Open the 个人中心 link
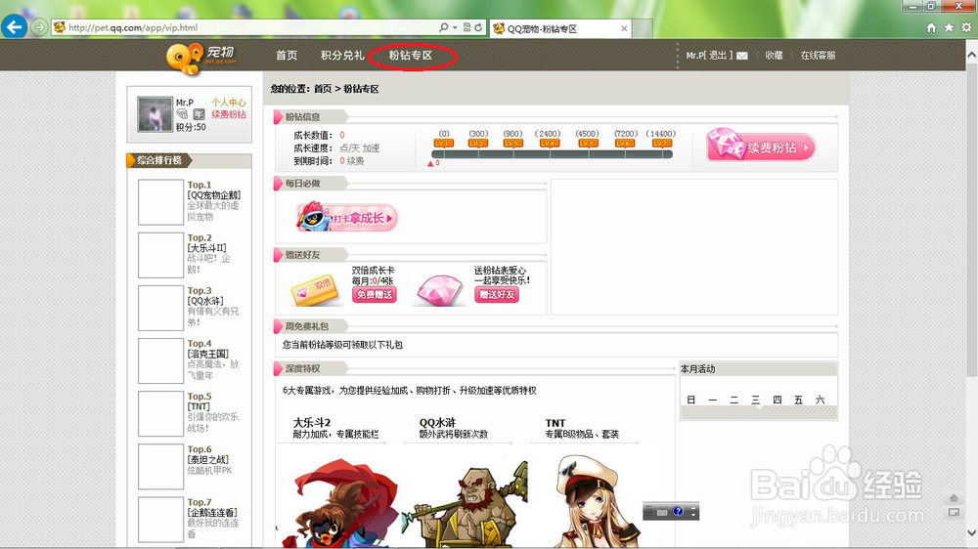The width and height of the screenshot is (978, 549). [228, 103]
